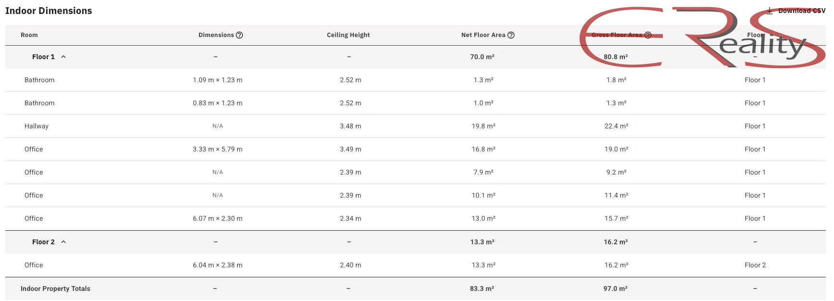Click the Room column header
Viewport: 834px width, 301px height.
(29, 35)
